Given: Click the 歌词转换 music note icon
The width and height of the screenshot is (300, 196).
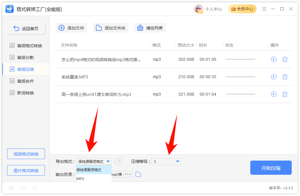Looking at the screenshot, I should pyautogui.click(x=12, y=93).
